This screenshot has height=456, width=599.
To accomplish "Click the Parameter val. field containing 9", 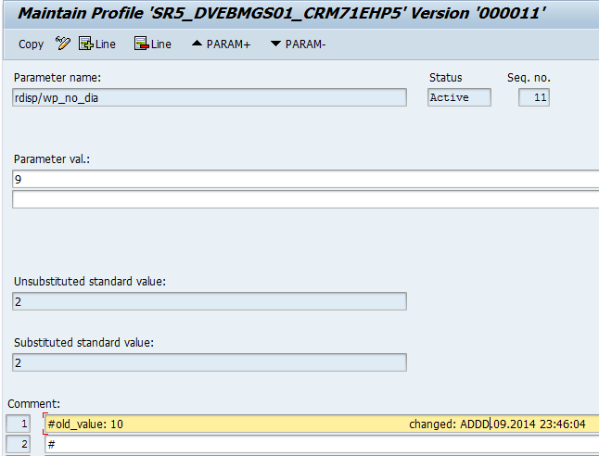I will pyautogui.click(x=306, y=179).
